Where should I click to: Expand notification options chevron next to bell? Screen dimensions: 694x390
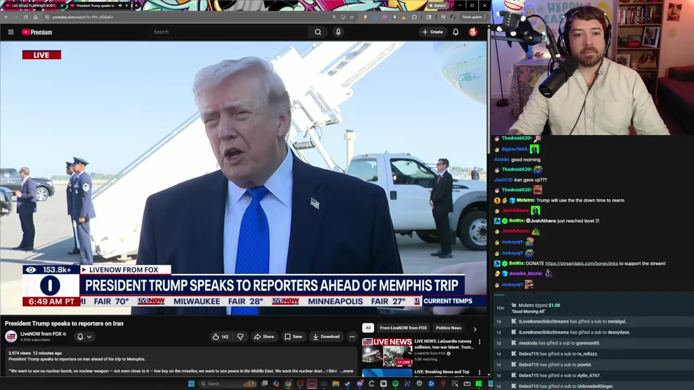coord(89,336)
